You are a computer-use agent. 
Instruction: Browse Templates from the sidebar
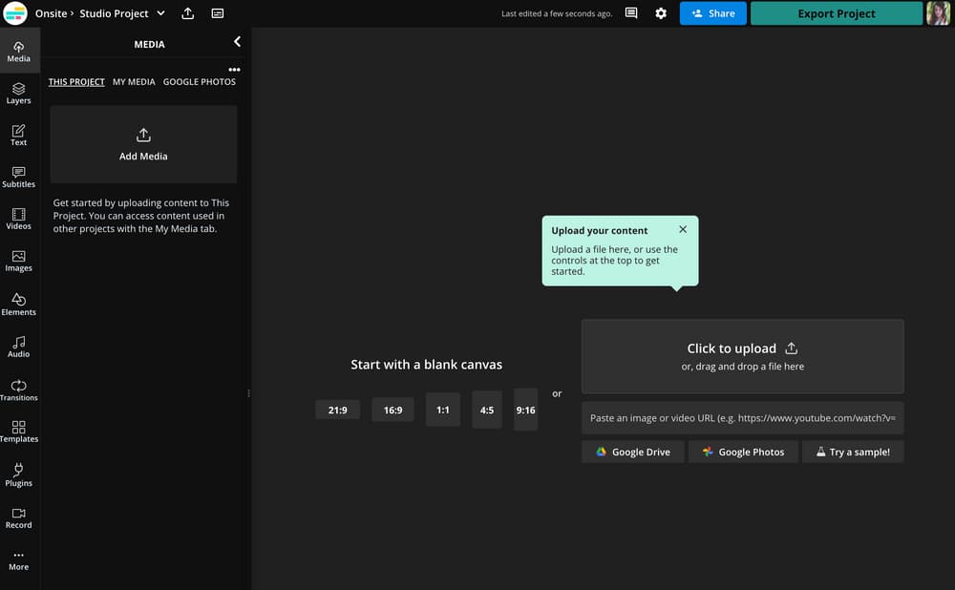click(18, 431)
